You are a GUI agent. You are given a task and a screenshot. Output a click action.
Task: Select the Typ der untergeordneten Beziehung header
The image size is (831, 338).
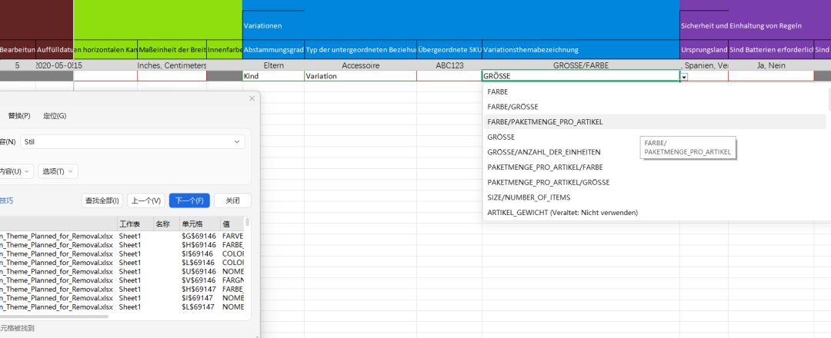click(x=360, y=49)
